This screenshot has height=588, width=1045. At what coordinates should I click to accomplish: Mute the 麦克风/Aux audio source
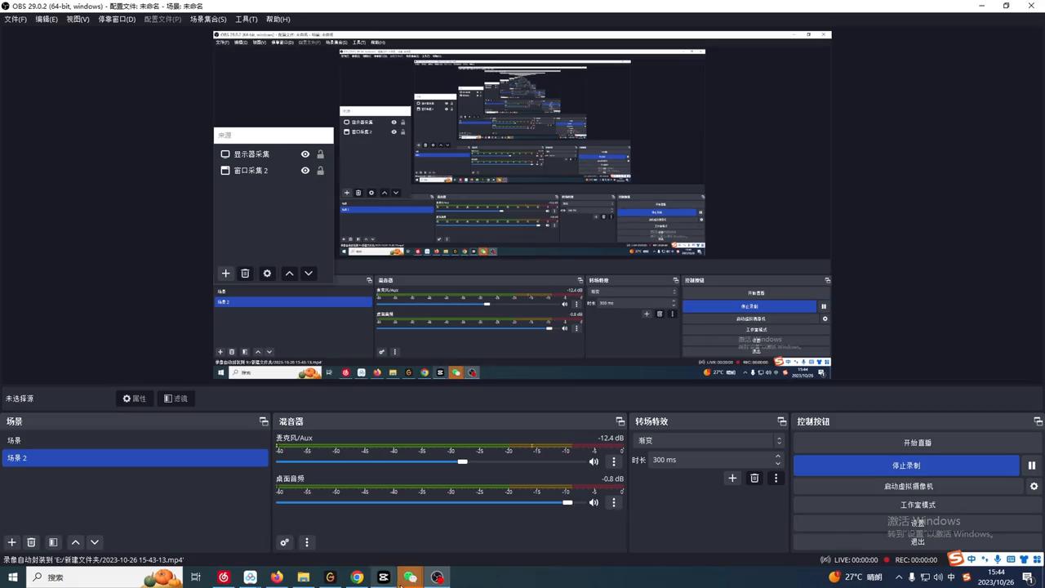[594, 461]
